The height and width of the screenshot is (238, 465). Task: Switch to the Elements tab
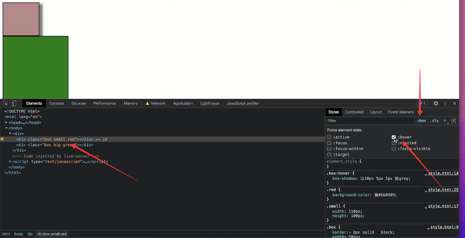pos(34,103)
